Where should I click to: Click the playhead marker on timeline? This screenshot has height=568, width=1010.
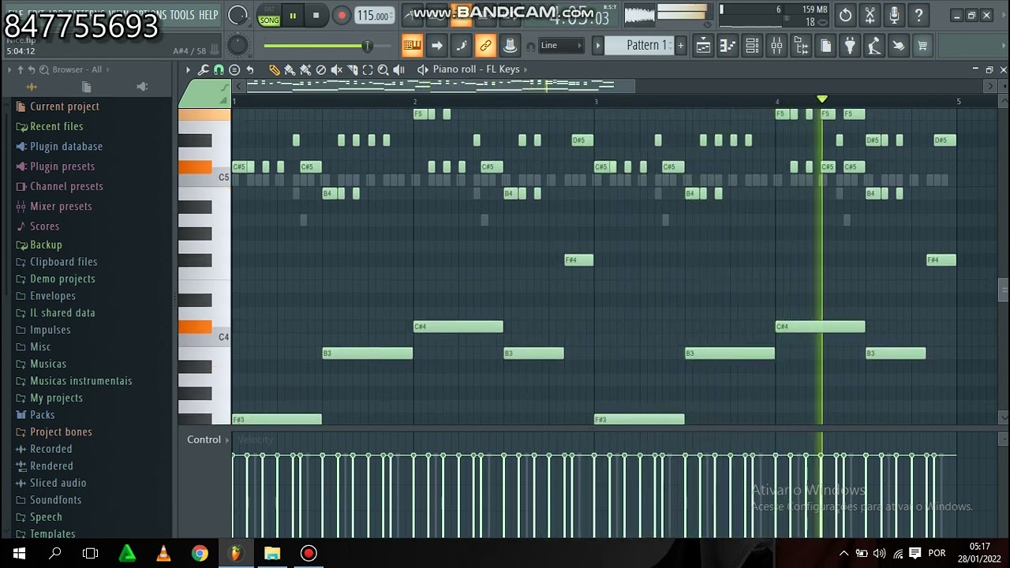pyautogui.click(x=822, y=99)
